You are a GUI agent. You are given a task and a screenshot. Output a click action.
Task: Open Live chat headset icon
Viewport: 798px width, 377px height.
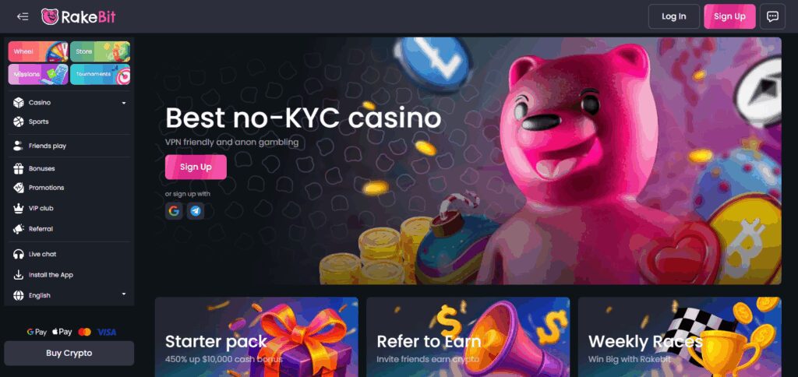click(19, 254)
